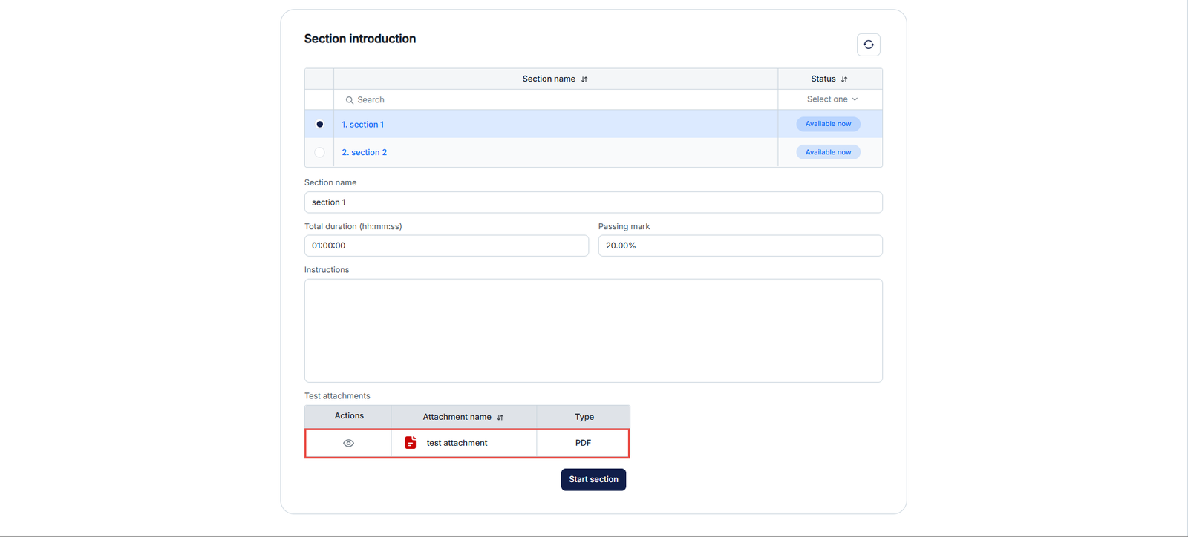
Task: Open the '1. section 1' link
Action: 363,125
